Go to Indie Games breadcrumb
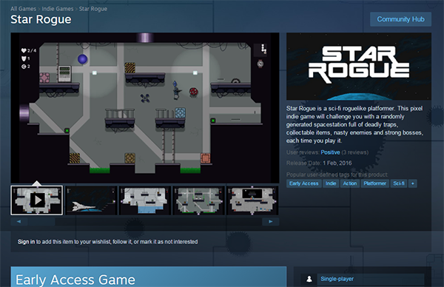 coord(58,9)
